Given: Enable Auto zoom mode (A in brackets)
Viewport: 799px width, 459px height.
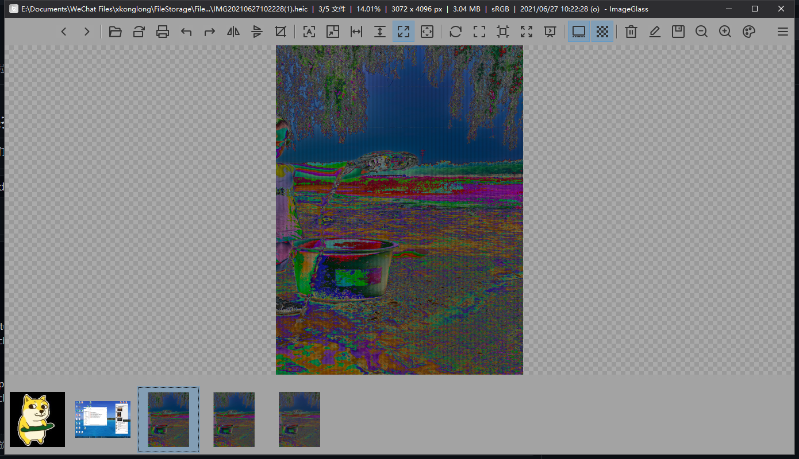Looking at the screenshot, I should [x=309, y=32].
